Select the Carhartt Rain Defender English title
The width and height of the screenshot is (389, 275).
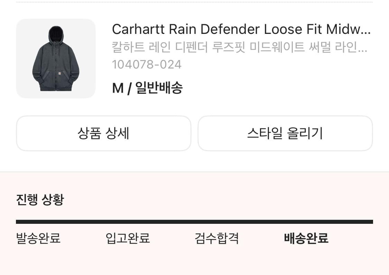(239, 29)
